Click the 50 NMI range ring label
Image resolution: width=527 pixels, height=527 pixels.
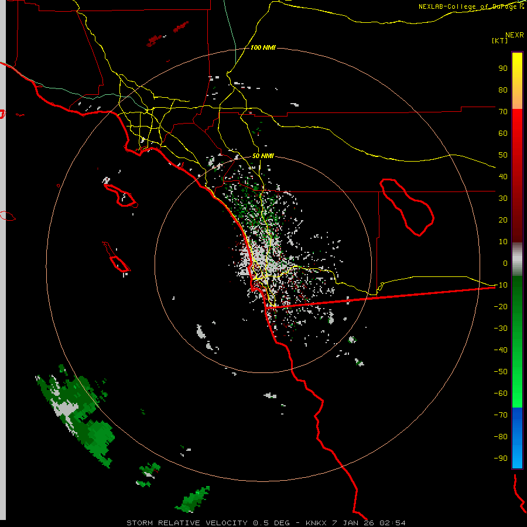(263, 156)
